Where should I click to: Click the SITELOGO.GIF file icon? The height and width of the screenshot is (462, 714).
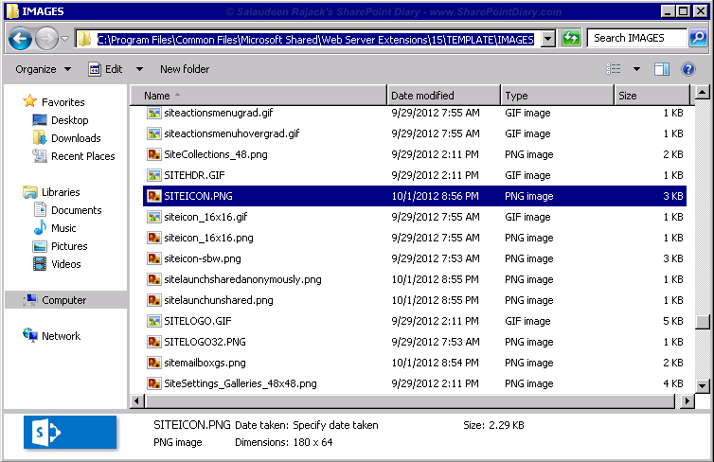click(x=154, y=321)
